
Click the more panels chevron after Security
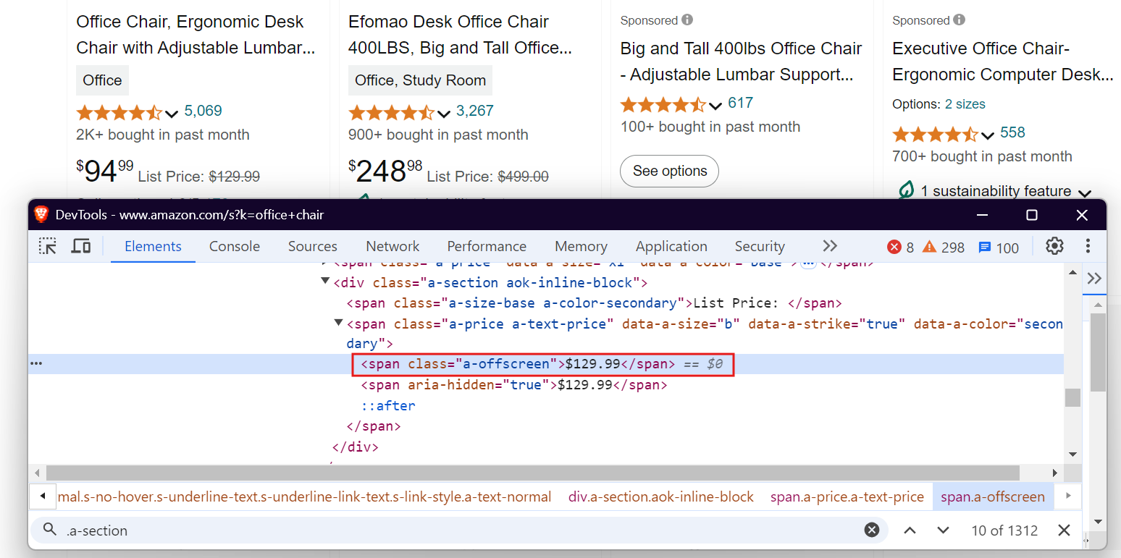(x=830, y=246)
